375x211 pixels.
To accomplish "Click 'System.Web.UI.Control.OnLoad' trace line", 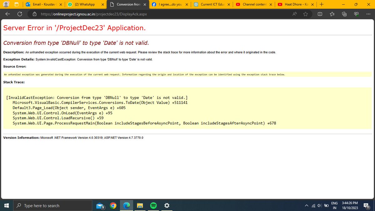I will 62,113.
